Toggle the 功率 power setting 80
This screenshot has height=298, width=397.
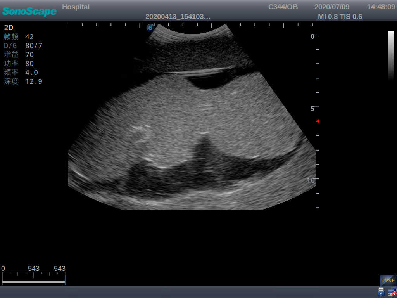[x=29, y=63]
